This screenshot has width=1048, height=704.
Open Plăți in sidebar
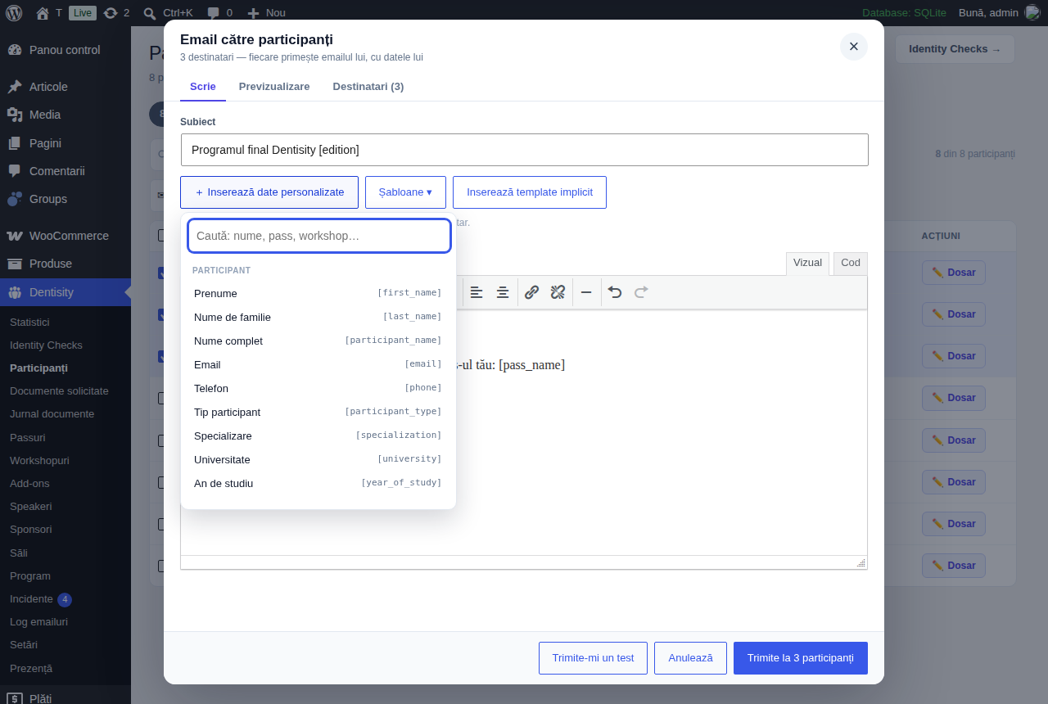tap(65, 698)
